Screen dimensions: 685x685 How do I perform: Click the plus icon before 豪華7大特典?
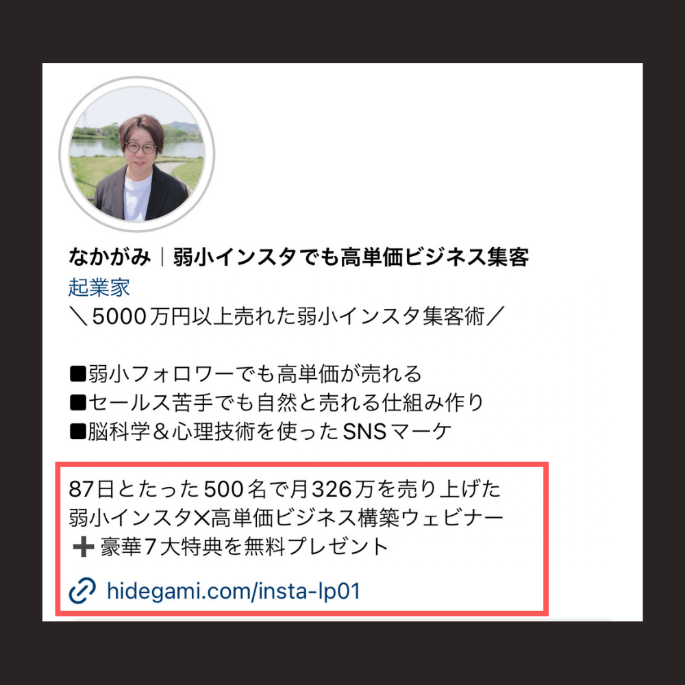[84, 547]
